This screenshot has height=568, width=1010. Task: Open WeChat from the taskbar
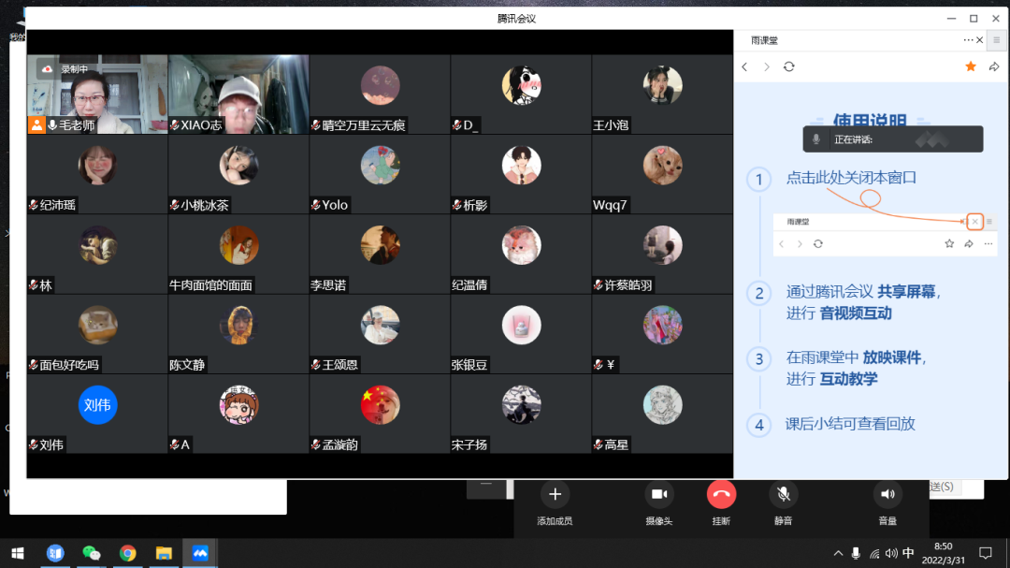[92, 553]
